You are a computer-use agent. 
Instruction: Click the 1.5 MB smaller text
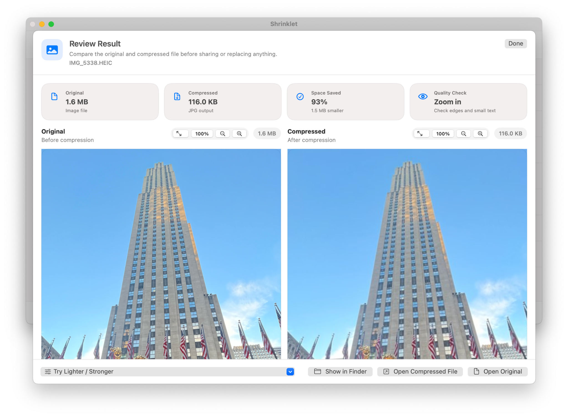click(x=327, y=111)
